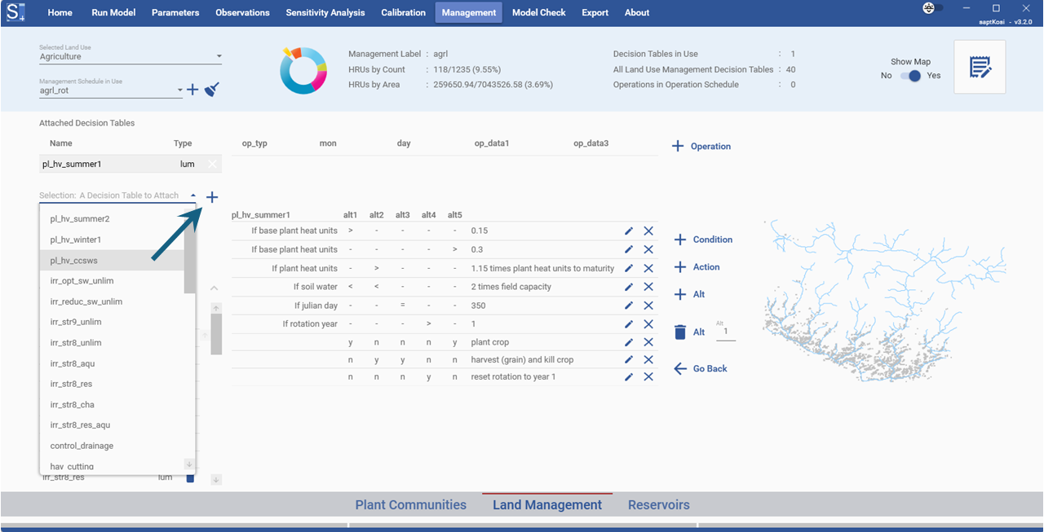Open the Calibration menu item
Screen dimensions: 1044x532
point(403,12)
